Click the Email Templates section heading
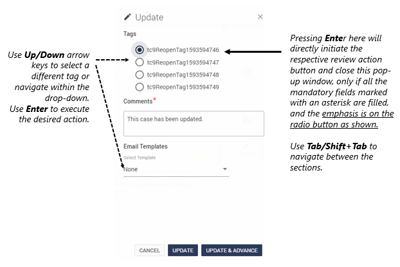 coord(145,147)
